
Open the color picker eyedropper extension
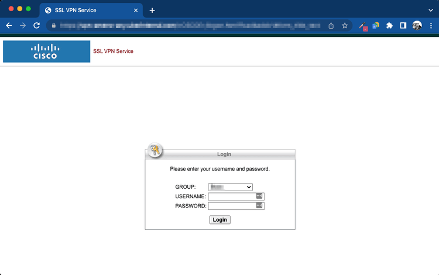[362, 26]
